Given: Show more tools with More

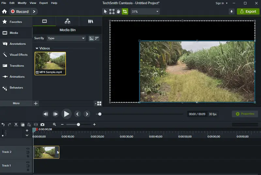Looking at the screenshot, I should [16, 103].
